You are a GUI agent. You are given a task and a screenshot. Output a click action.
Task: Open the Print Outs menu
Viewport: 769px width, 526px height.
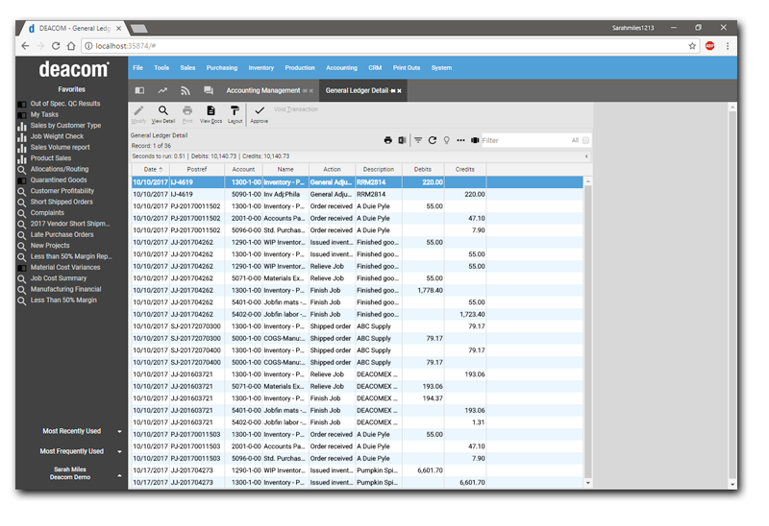(407, 68)
